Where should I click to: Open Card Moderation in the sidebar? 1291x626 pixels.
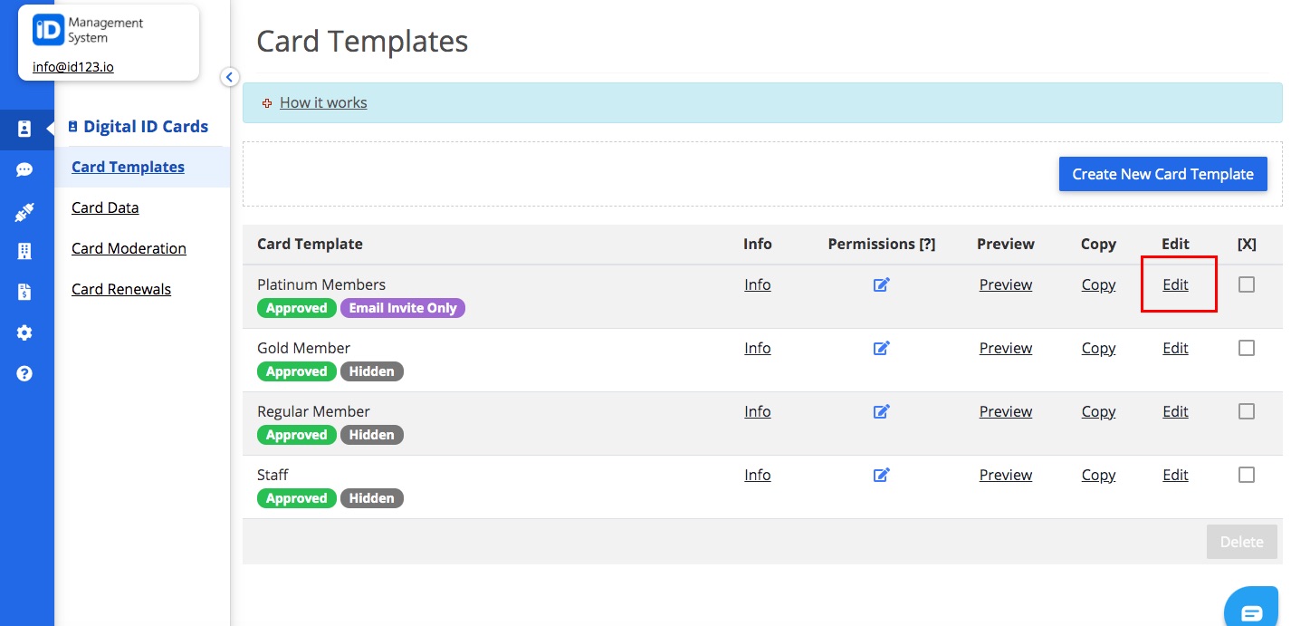(x=129, y=248)
